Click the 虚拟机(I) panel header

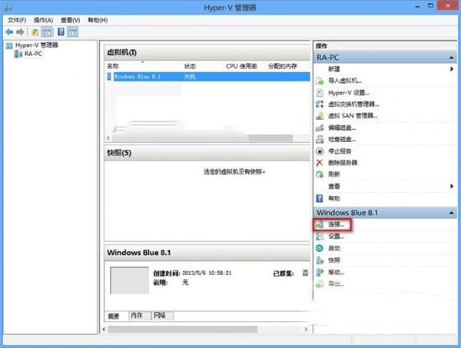207,52
